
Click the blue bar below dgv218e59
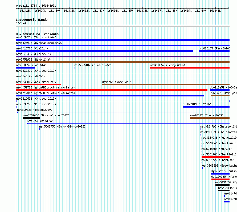point(220,90)
